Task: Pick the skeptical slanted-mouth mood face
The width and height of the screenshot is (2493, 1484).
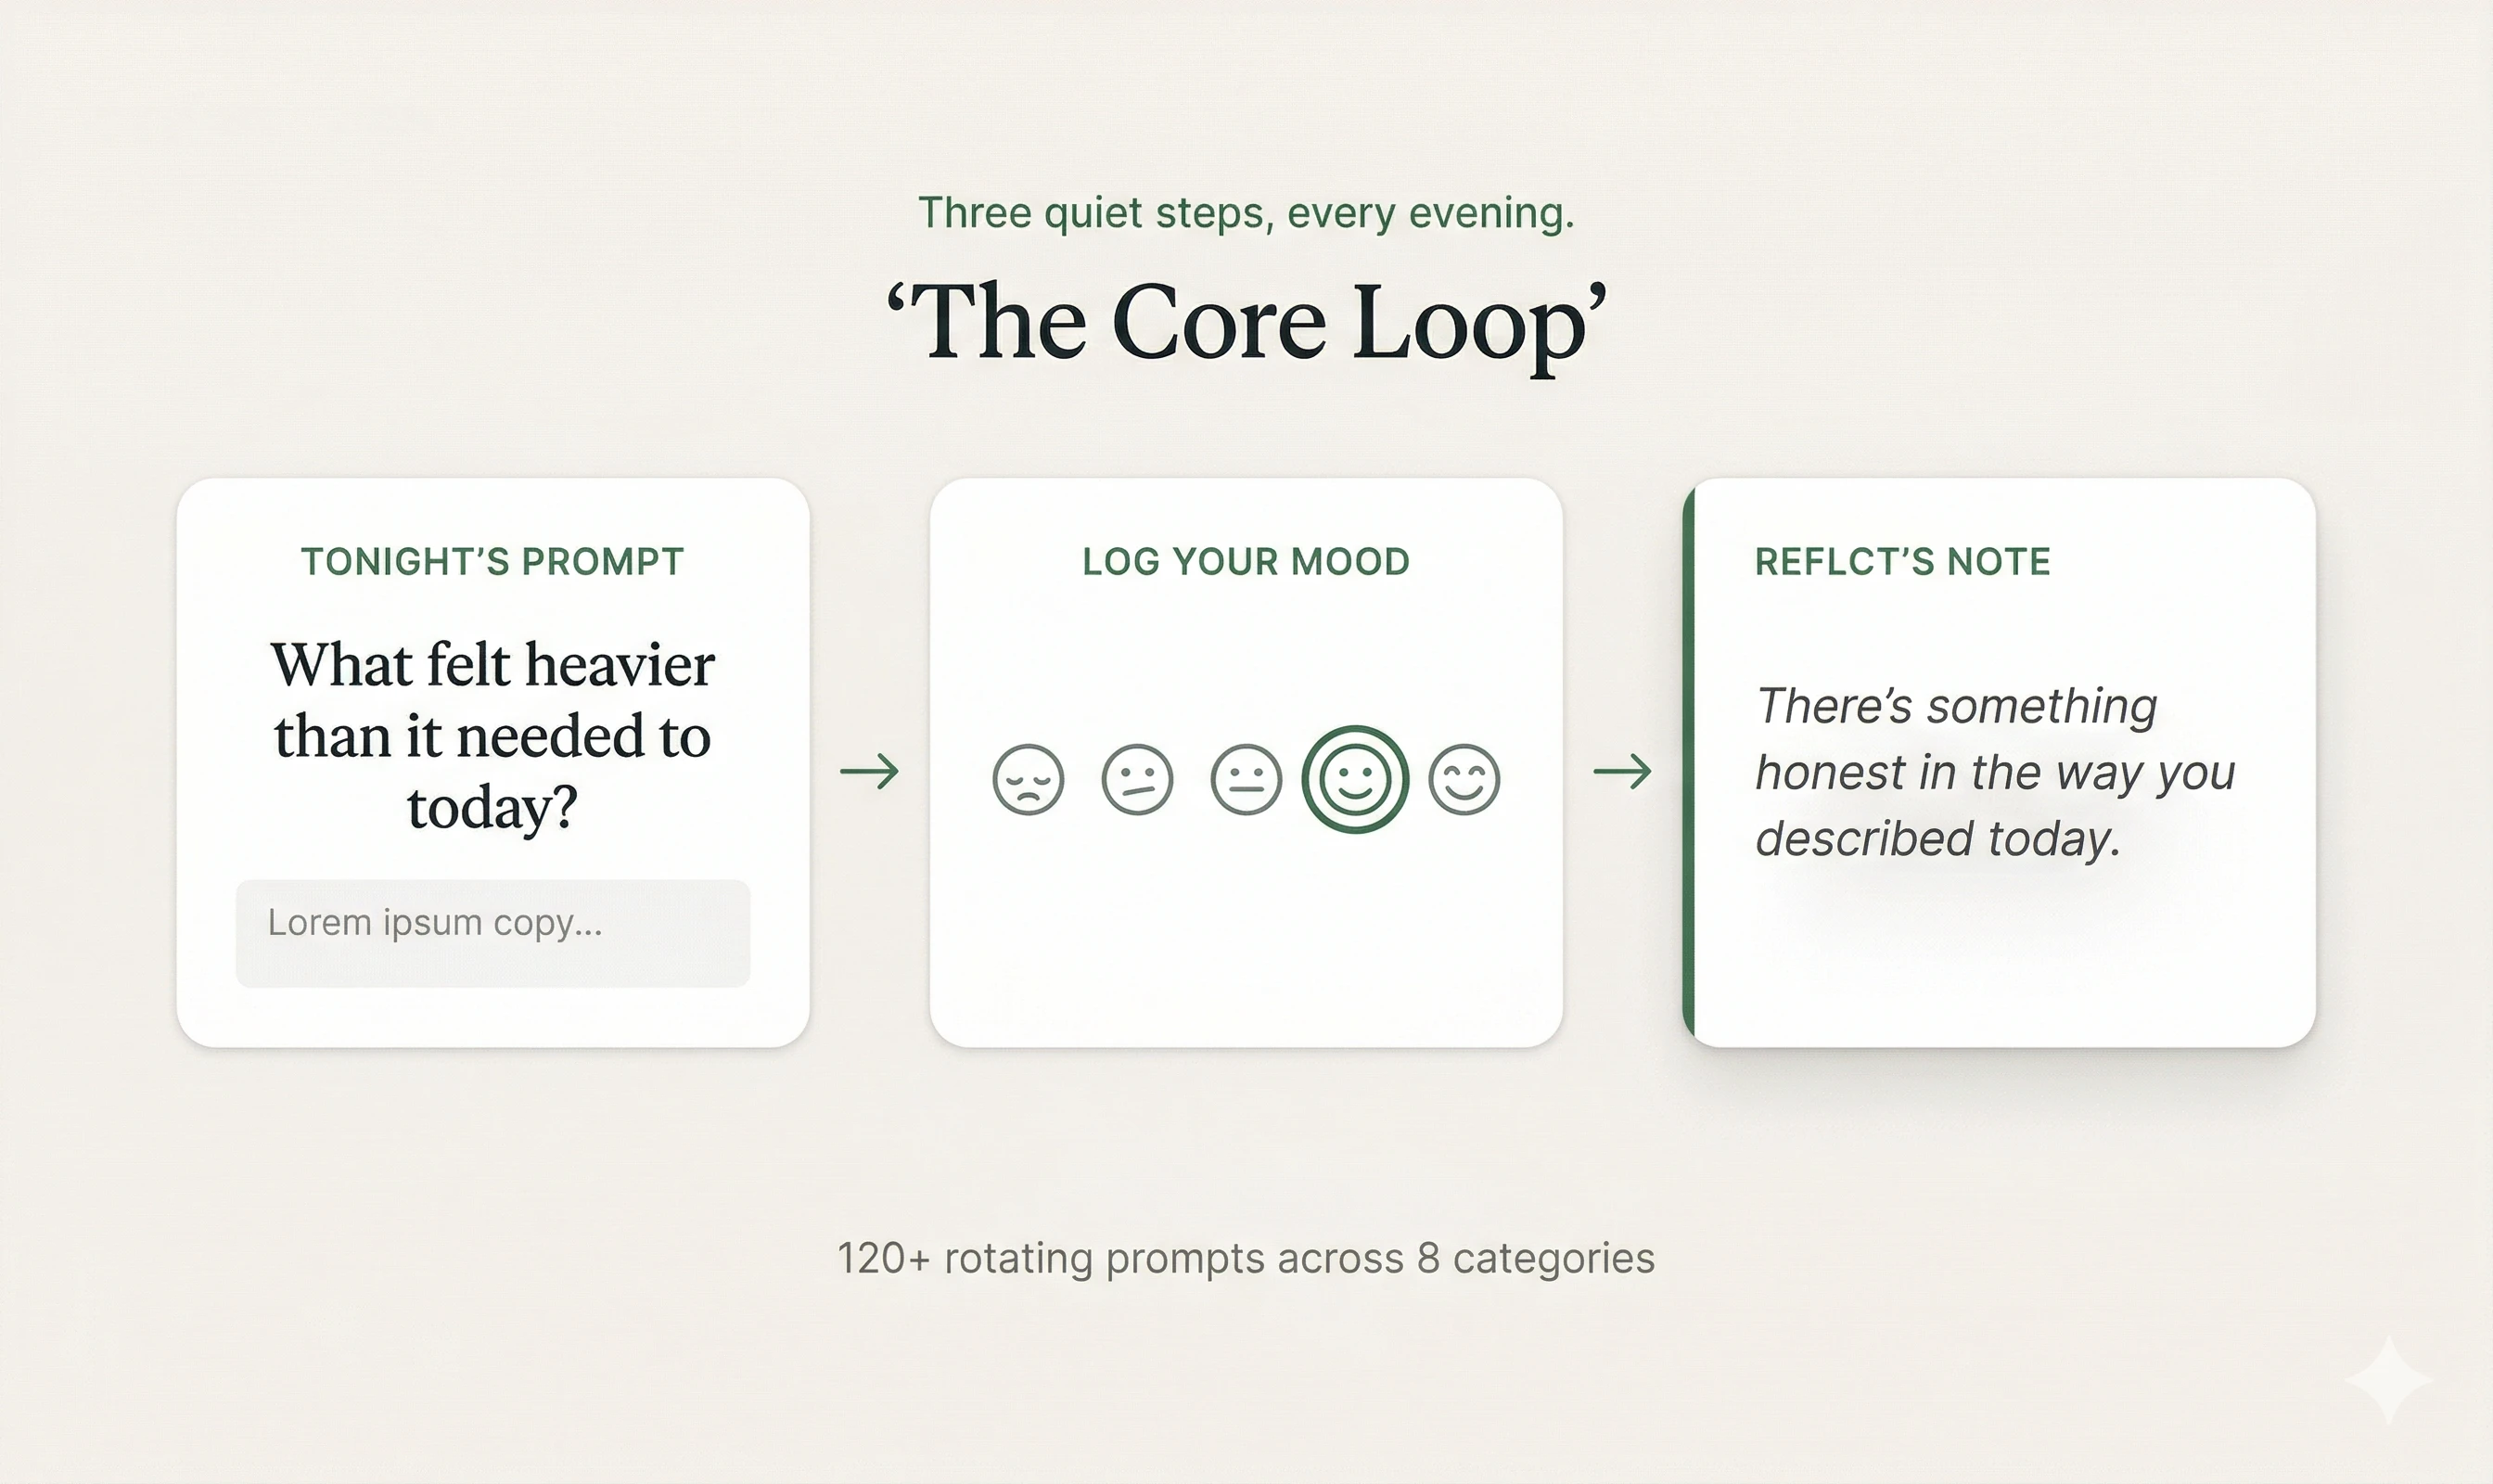Action: coord(1137,780)
